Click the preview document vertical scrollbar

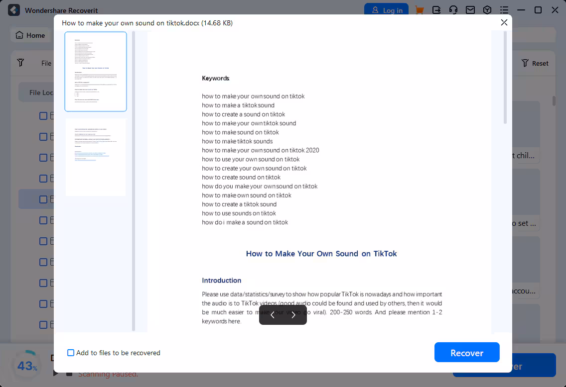[x=505, y=78]
